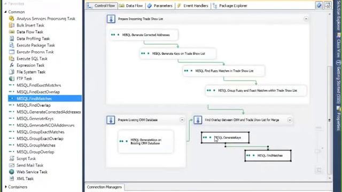Click the Parameters tab icon
The width and height of the screenshot is (342, 192).
point(150,6)
